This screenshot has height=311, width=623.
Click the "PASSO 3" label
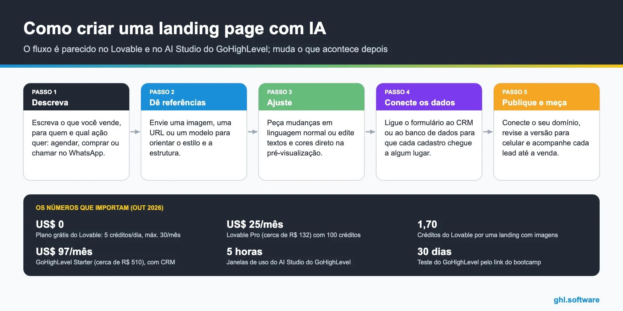pos(280,92)
